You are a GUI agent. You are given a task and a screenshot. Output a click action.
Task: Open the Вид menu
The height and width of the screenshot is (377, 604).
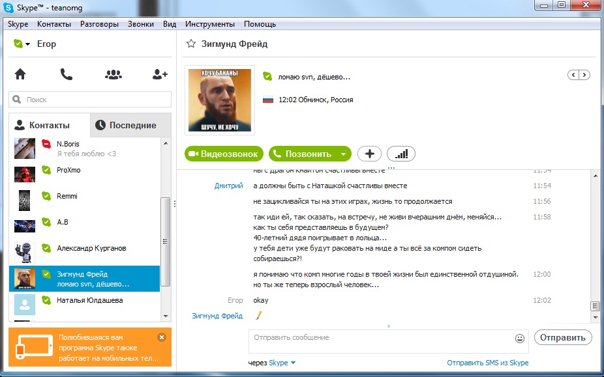tap(170, 24)
